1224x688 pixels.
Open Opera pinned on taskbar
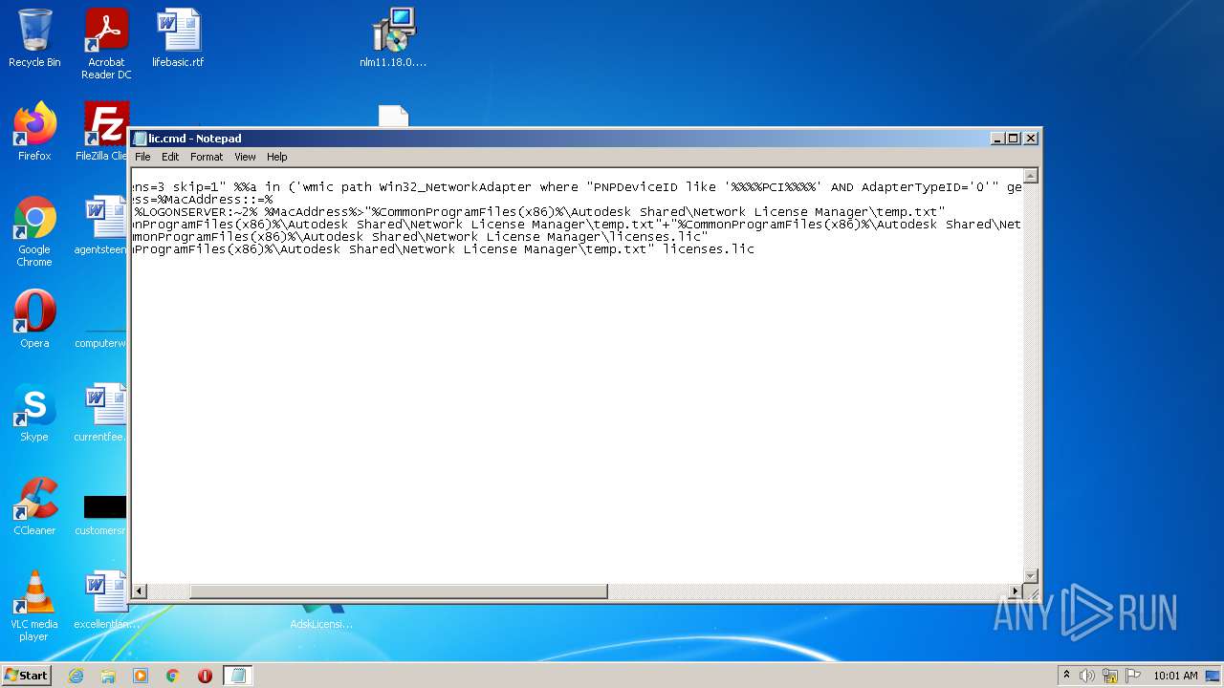pyautogui.click(x=205, y=676)
